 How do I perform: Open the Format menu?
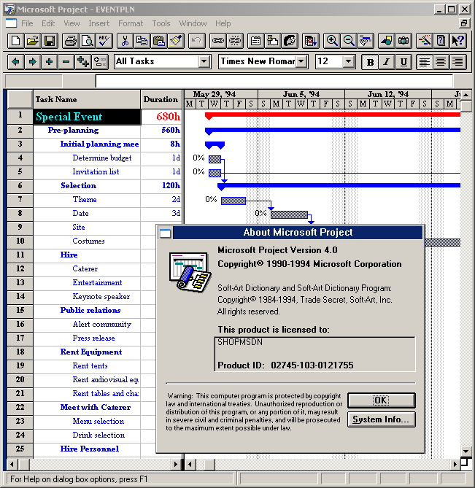[x=131, y=23]
